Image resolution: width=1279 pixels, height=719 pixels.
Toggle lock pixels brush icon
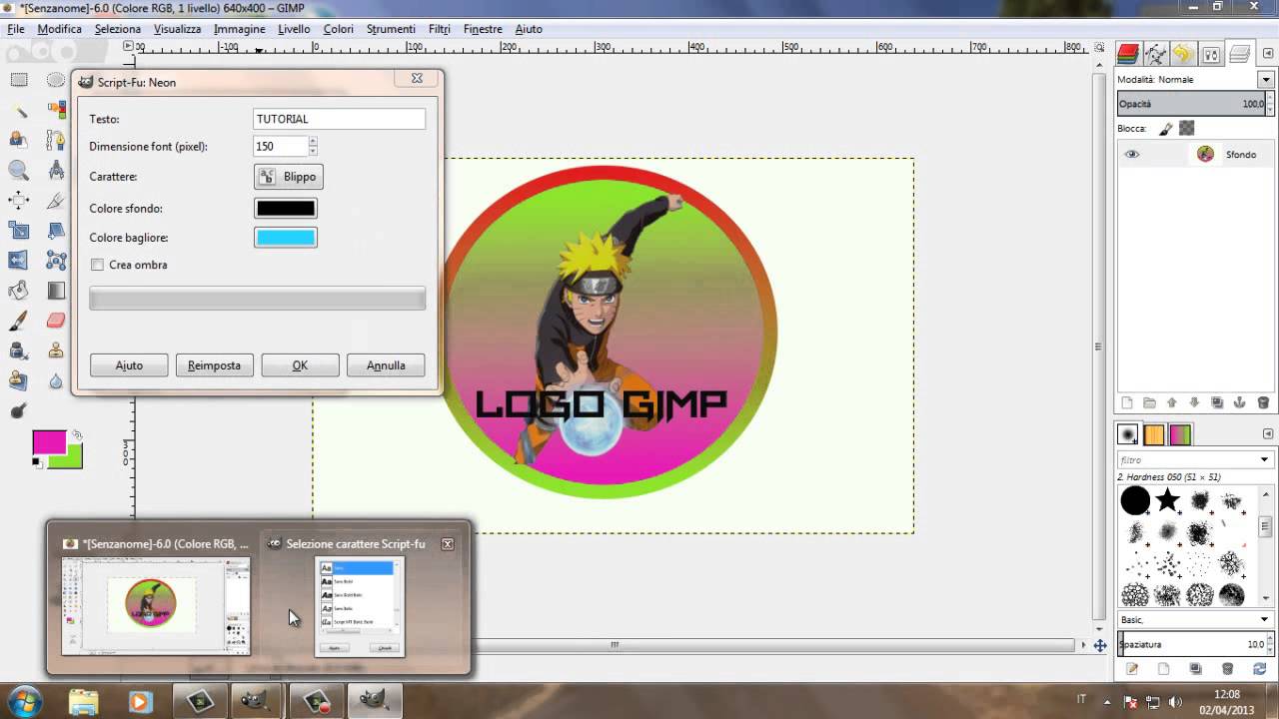click(1165, 128)
